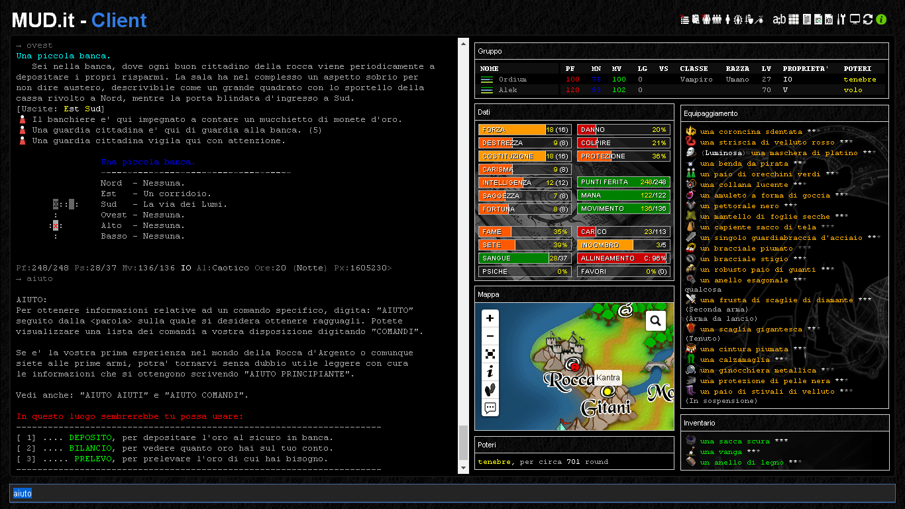Click the PUNTI FERITA bar
905x509 pixels.
tap(623, 182)
